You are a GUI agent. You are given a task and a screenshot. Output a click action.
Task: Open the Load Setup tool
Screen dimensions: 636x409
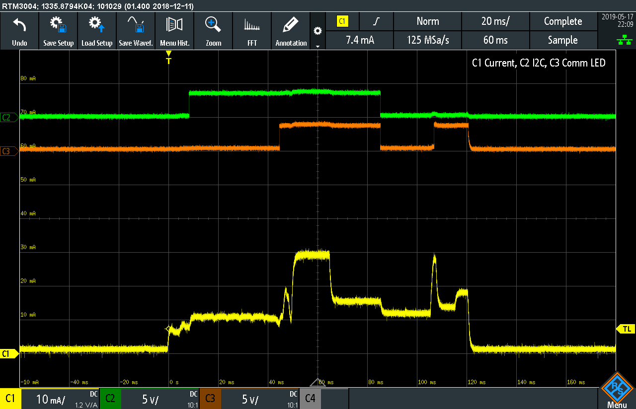coord(97,31)
